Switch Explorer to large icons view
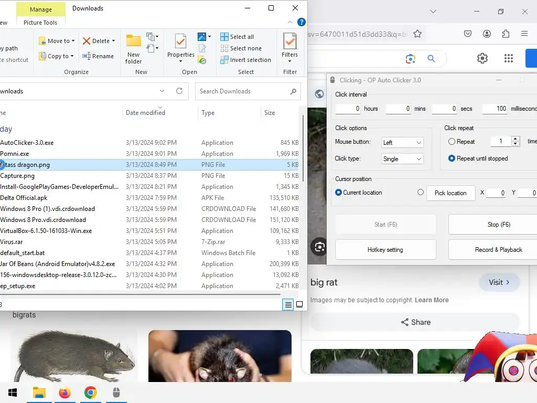537x403 pixels. pyautogui.click(x=299, y=304)
